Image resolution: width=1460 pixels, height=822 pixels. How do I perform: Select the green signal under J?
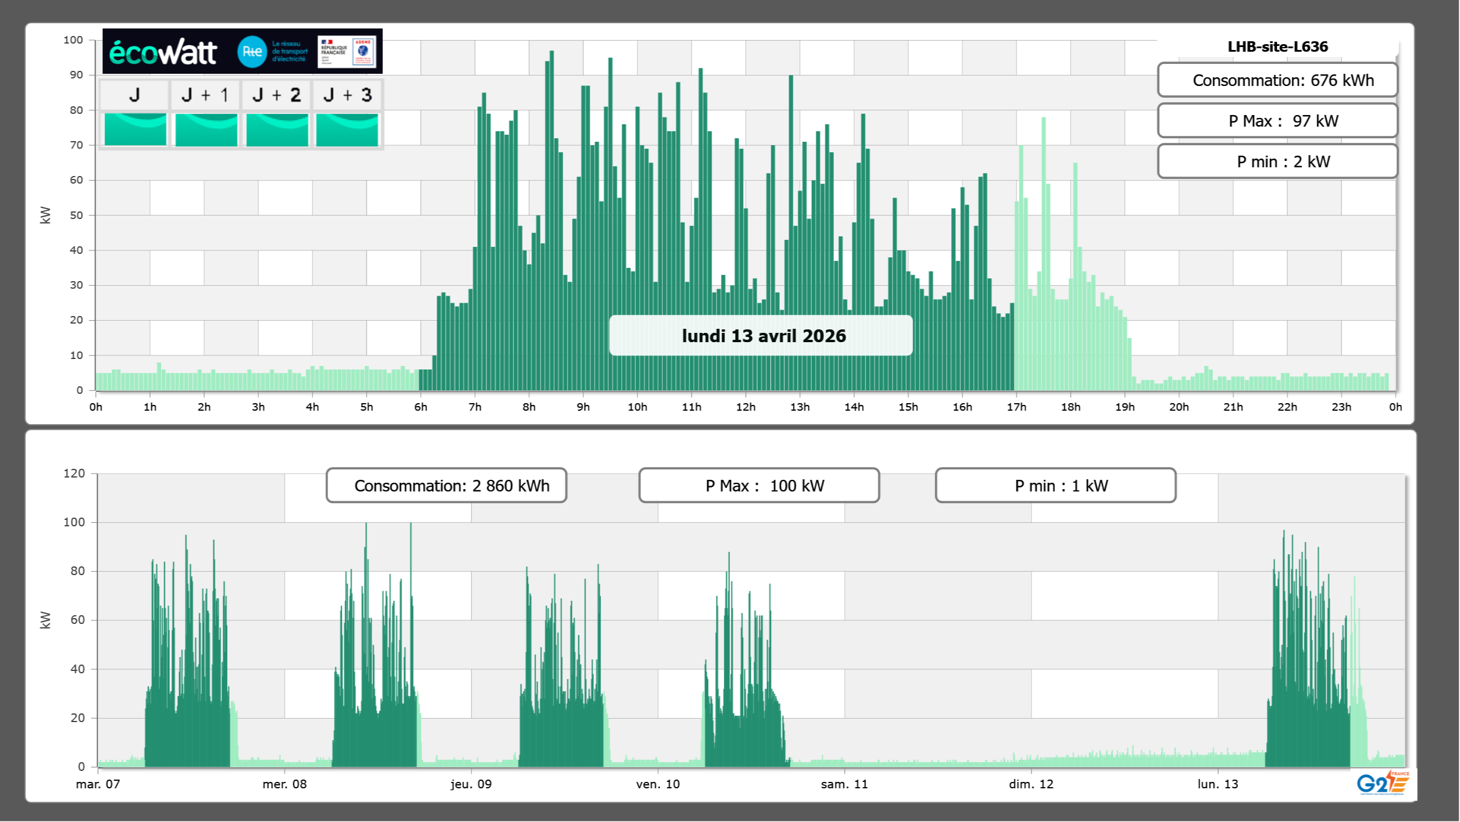click(x=135, y=129)
